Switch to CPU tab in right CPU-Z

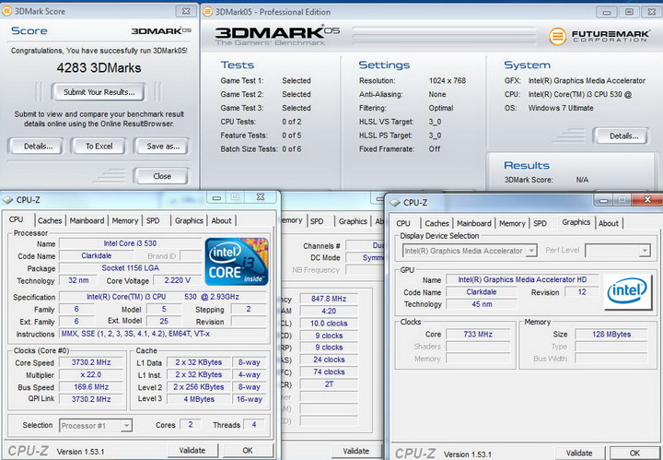pyautogui.click(x=403, y=223)
